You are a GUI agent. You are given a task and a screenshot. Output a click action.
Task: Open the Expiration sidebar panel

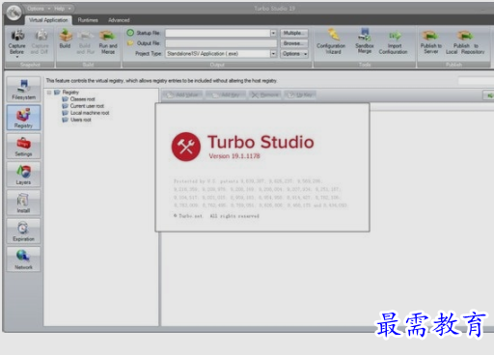point(23,231)
